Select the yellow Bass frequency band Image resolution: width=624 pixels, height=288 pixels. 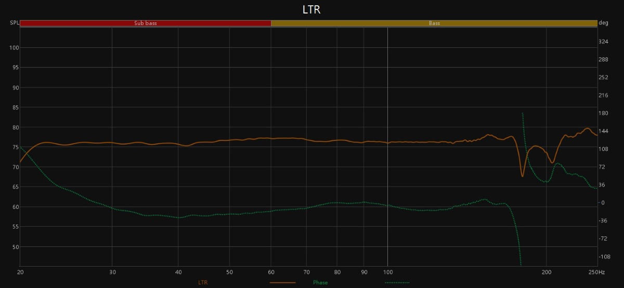pyautogui.click(x=434, y=23)
